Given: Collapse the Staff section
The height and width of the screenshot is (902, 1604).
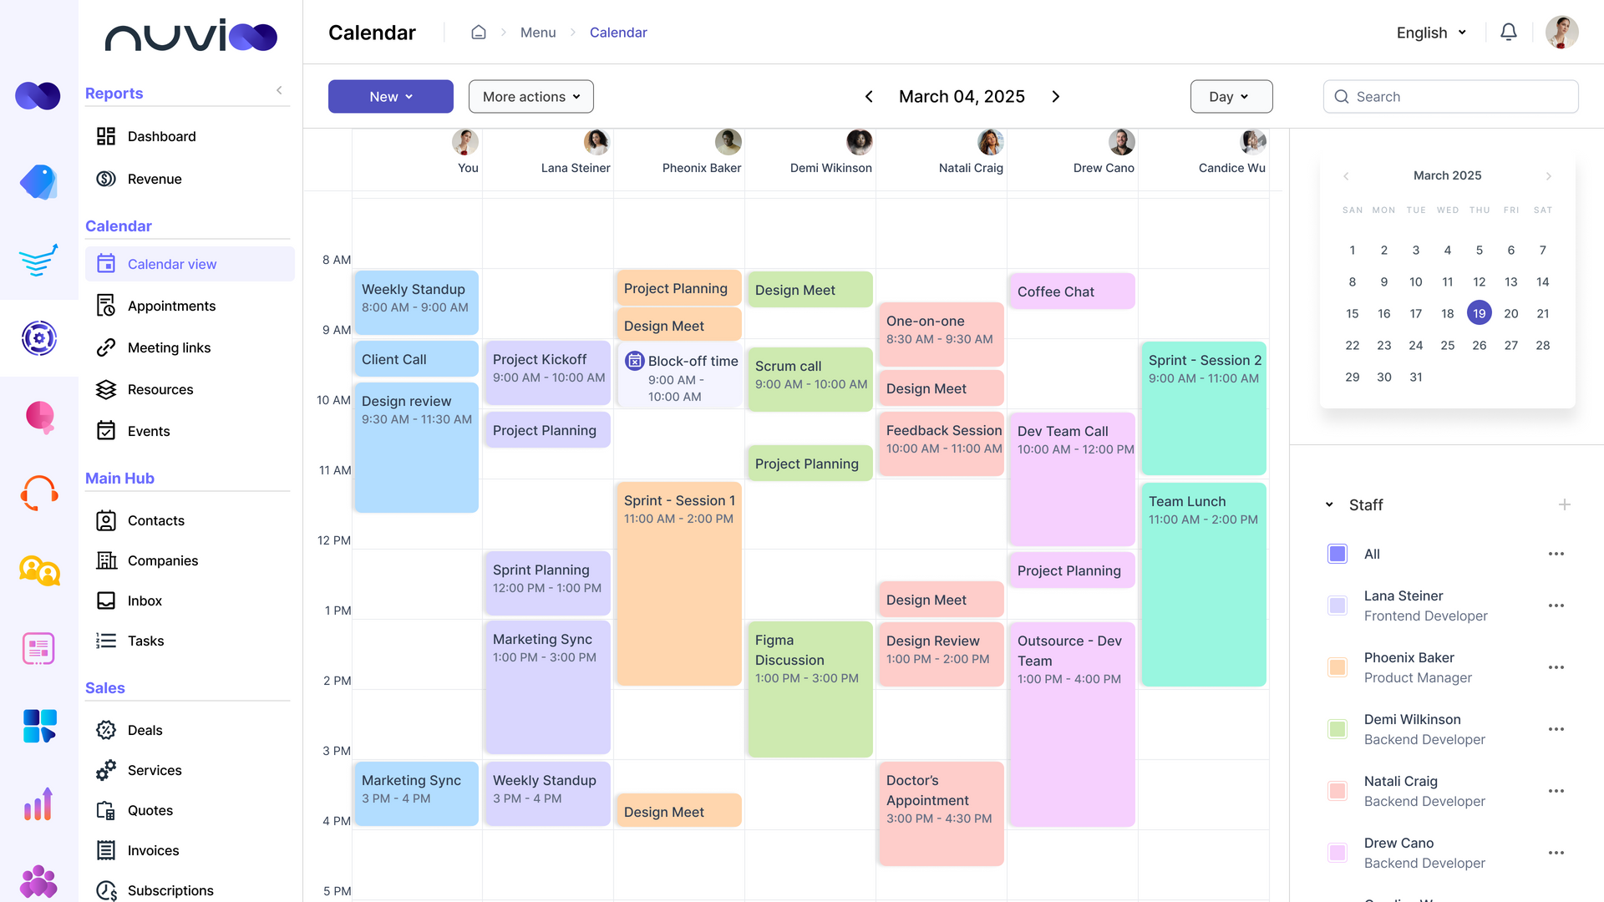Looking at the screenshot, I should pos(1329,504).
